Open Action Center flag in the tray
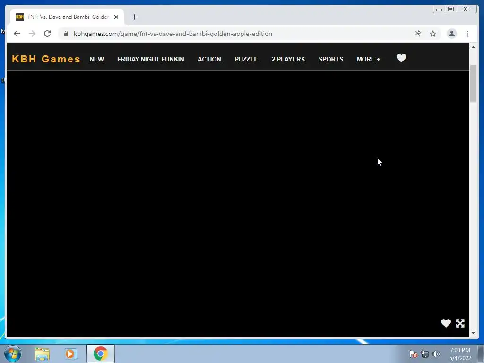The height and width of the screenshot is (363, 484). [x=414, y=354]
